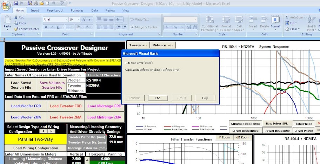320x164 pixels.
Task: Decrease font size with Shrink Font icon
Action: 89,20
